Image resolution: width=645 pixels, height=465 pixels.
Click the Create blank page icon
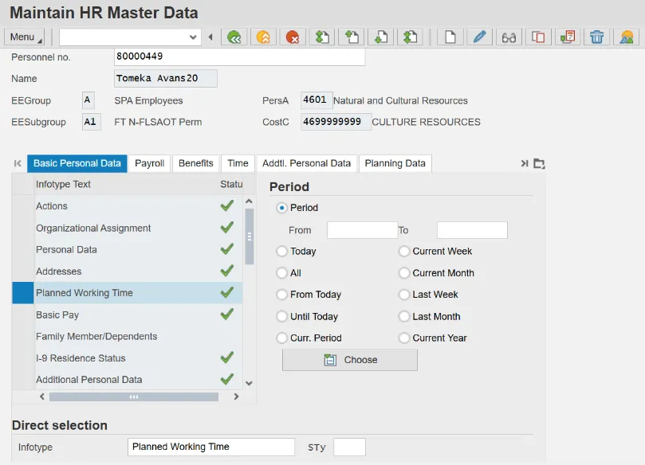coord(450,37)
